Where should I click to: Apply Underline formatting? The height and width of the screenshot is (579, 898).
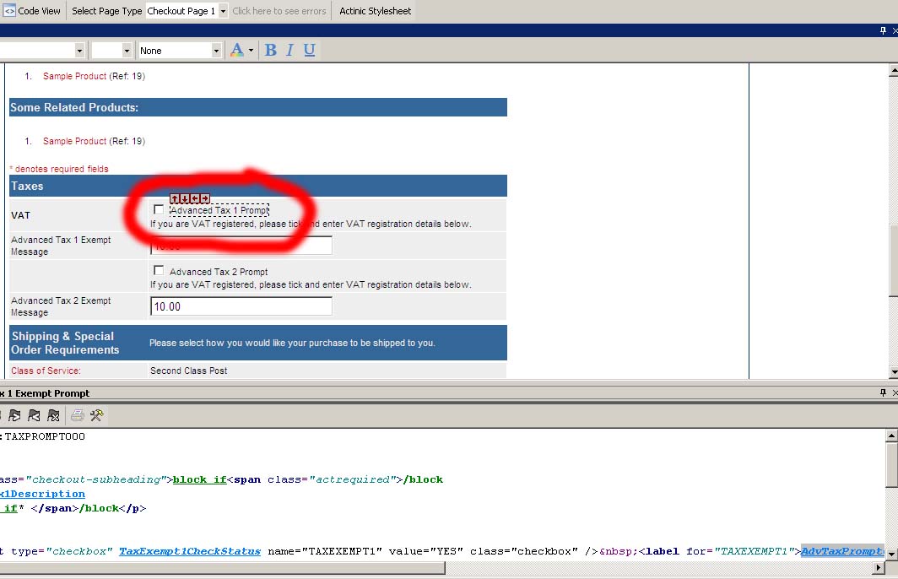pyautogui.click(x=310, y=51)
